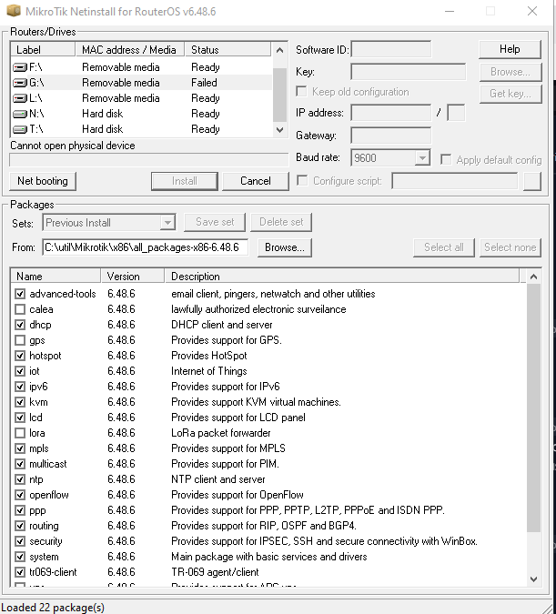Click the Install button
This screenshot has width=556, height=614.
click(185, 181)
